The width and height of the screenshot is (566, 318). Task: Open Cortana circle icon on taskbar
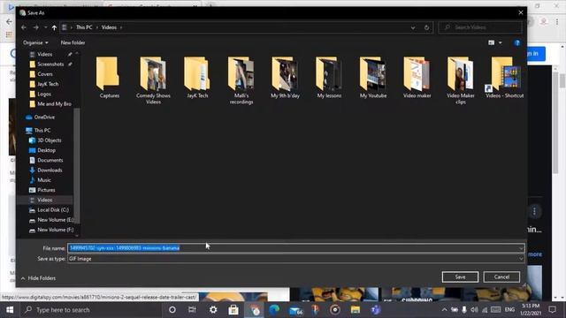click(x=172, y=310)
